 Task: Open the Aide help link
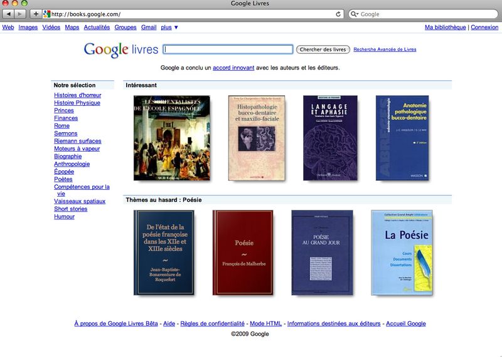click(x=169, y=324)
